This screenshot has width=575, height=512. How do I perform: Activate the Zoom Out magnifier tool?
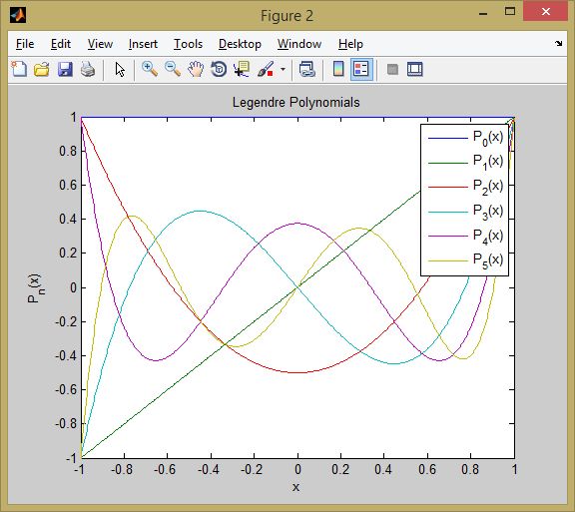click(x=173, y=69)
